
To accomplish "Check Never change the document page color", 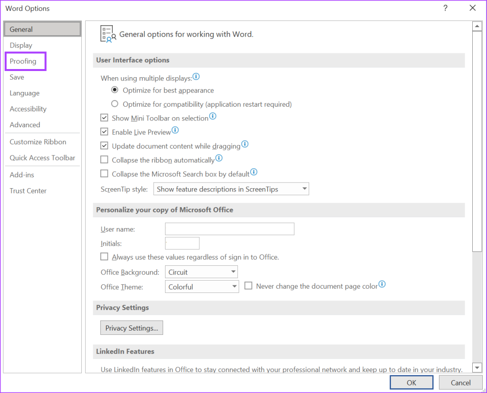I will [248, 286].
